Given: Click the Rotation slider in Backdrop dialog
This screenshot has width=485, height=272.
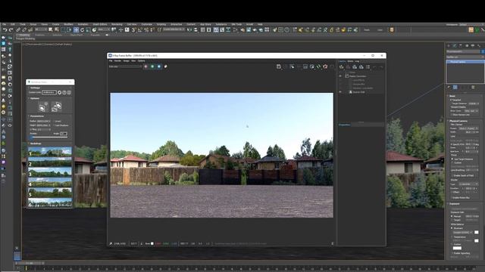Looking at the screenshot, I should [x=49, y=137].
